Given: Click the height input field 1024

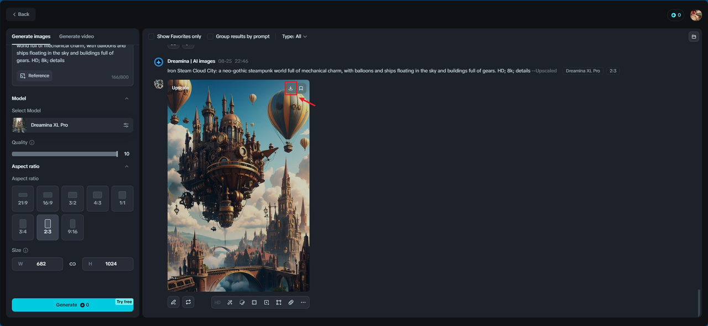Looking at the screenshot, I should [108, 264].
